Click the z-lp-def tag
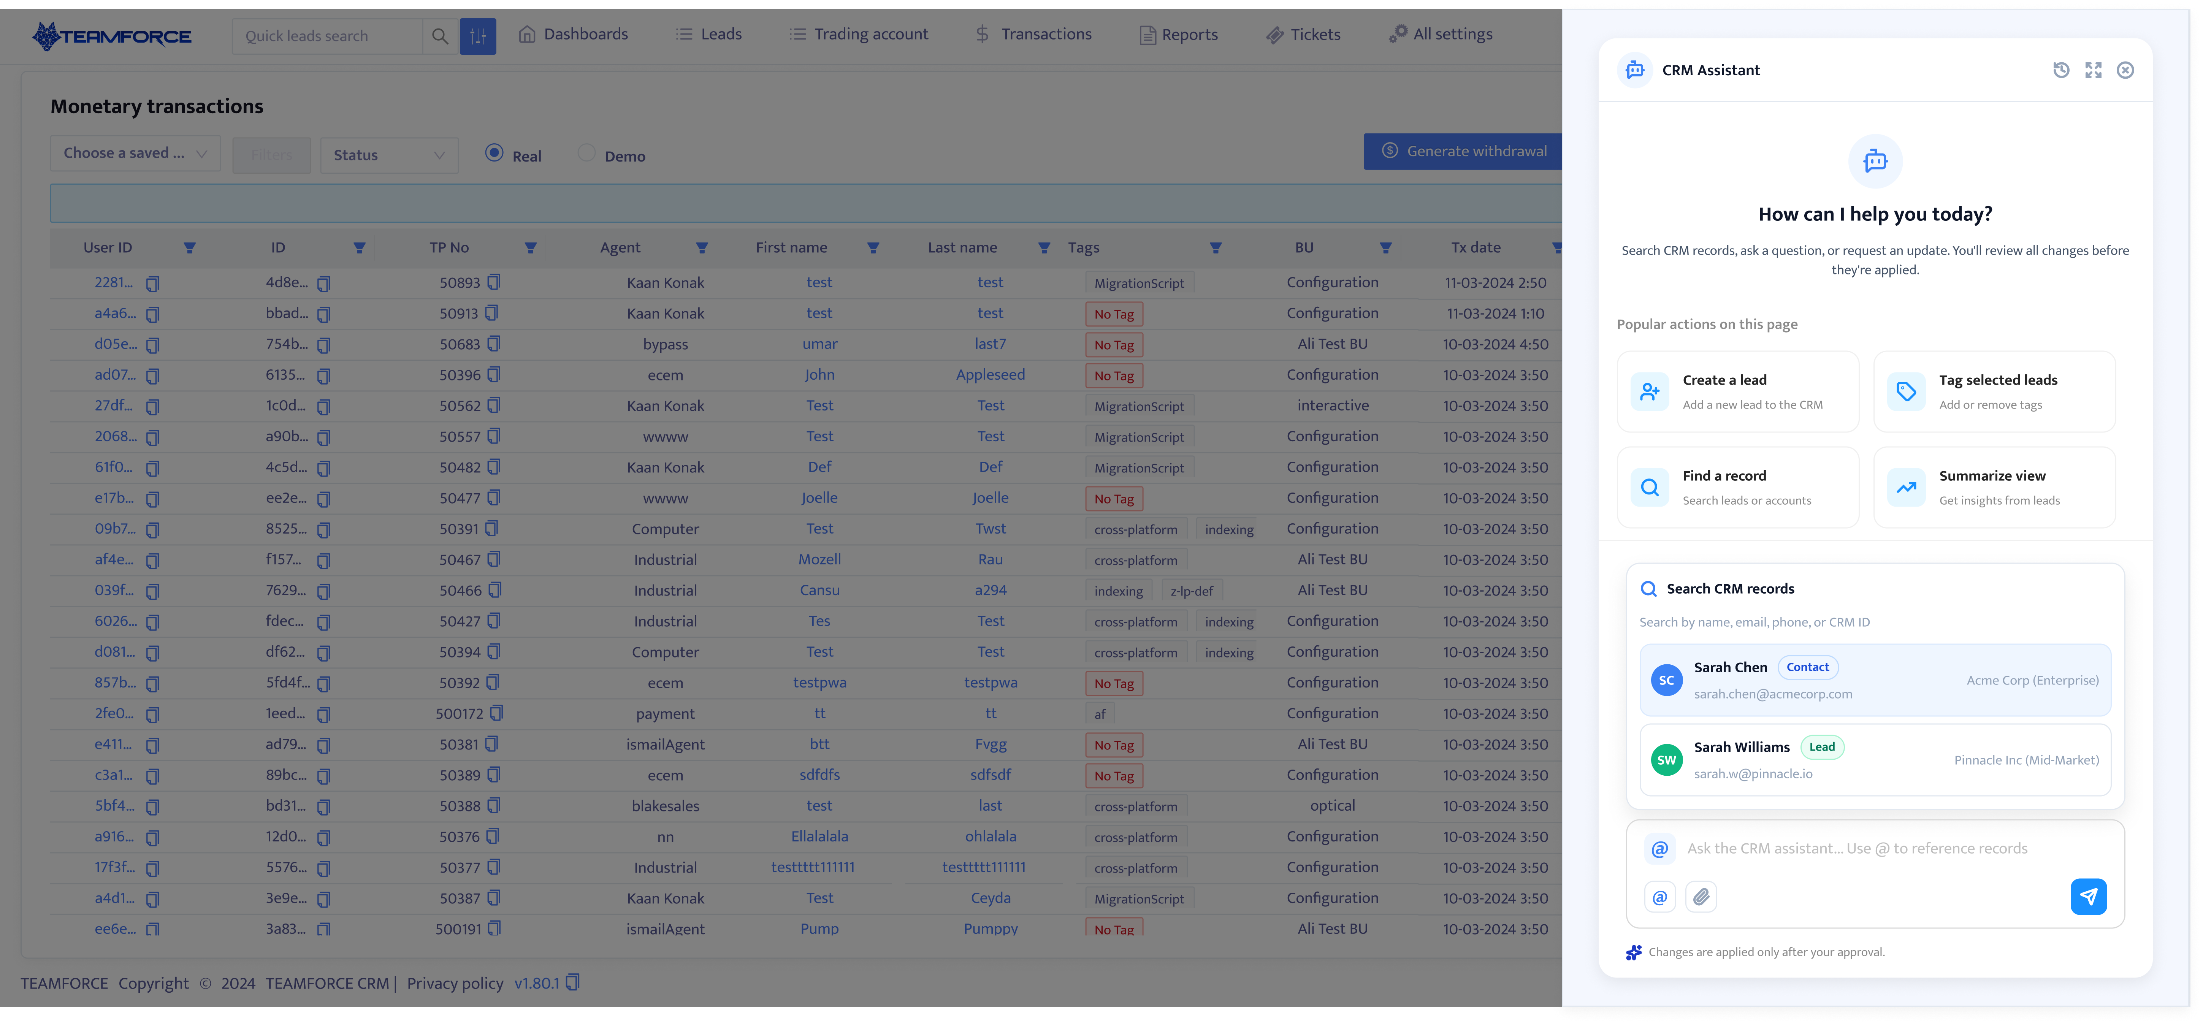This screenshot has height=1025, width=2203. click(1191, 591)
